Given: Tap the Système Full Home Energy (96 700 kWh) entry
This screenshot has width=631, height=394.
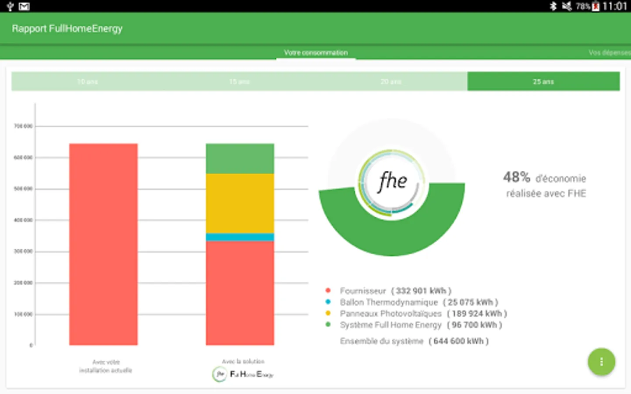Looking at the screenshot, I should 421,325.
